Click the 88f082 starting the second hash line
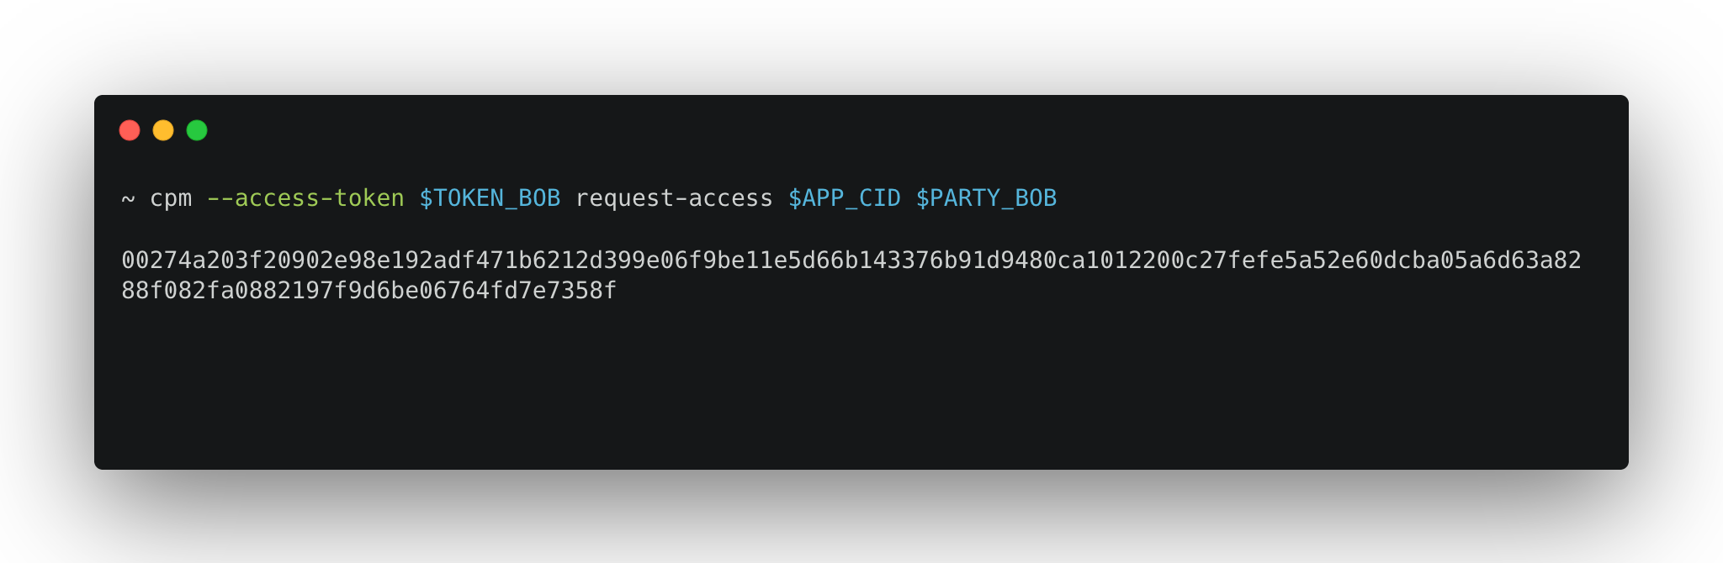1723x563 pixels. pos(164,291)
